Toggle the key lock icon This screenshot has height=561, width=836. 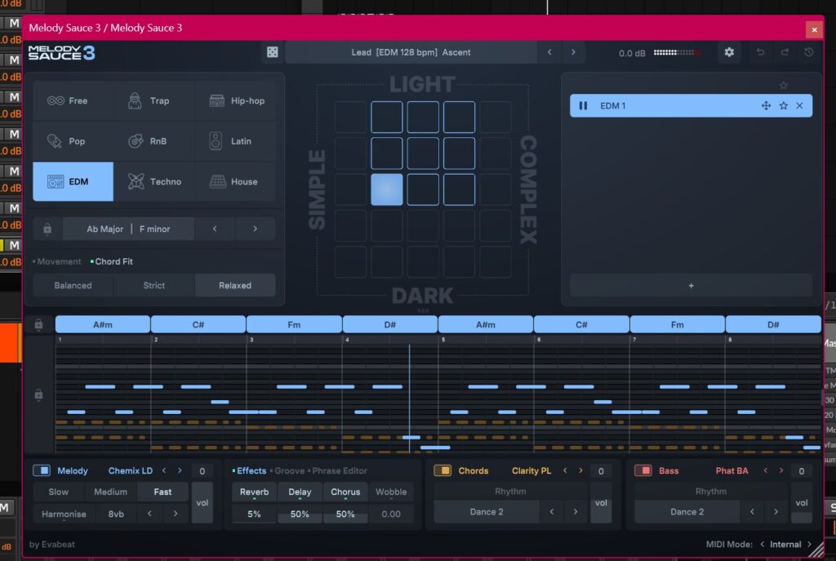(47, 229)
